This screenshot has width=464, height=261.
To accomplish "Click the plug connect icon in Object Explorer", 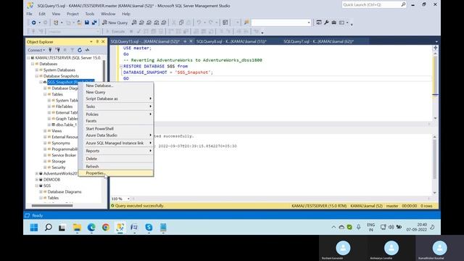I will (x=50, y=50).
